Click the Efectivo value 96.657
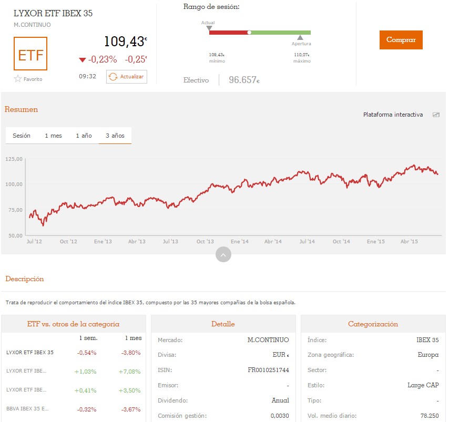The image size is (449, 422). coord(244,80)
